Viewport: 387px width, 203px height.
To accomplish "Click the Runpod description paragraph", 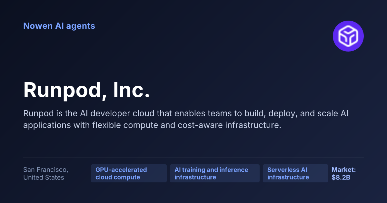I will click(186, 119).
